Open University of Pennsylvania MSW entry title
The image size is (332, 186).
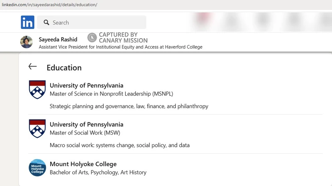86,125
